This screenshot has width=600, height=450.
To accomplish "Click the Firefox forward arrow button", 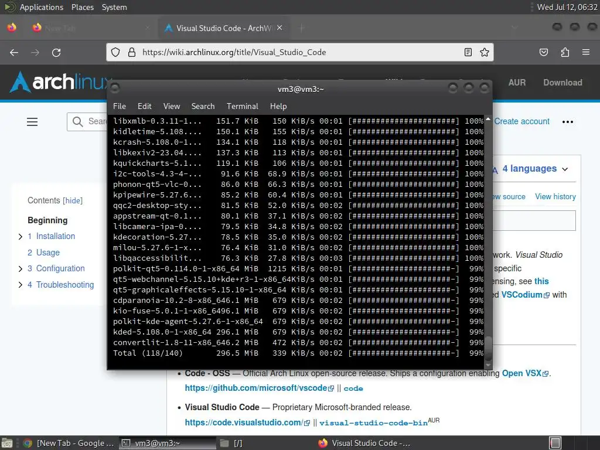I will (35, 52).
